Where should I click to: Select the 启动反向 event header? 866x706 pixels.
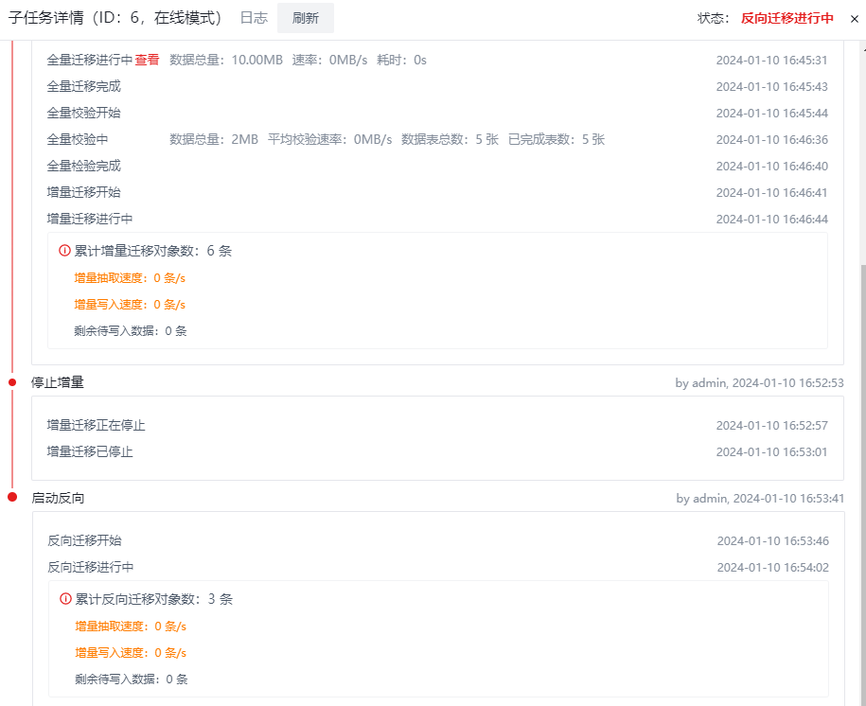(x=59, y=496)
